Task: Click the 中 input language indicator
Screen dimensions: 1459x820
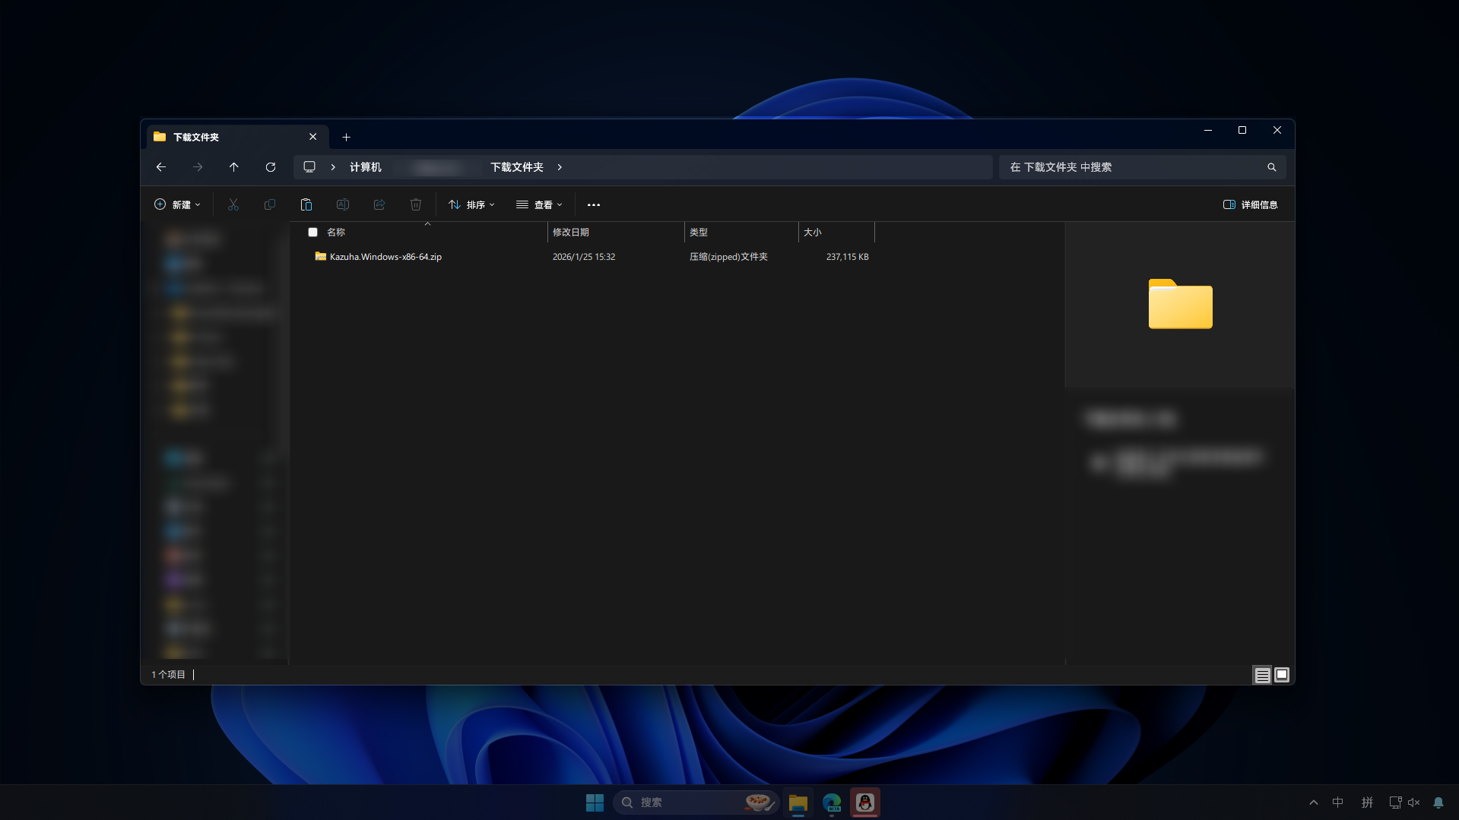Action: click(1338, 803)
